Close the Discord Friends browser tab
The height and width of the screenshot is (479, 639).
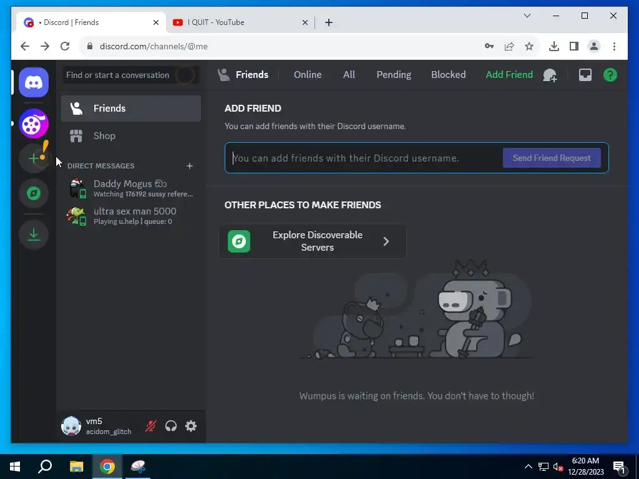[x=155, y=23]
